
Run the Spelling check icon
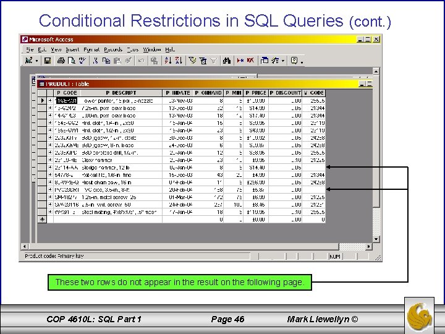[x=82, y=61]
